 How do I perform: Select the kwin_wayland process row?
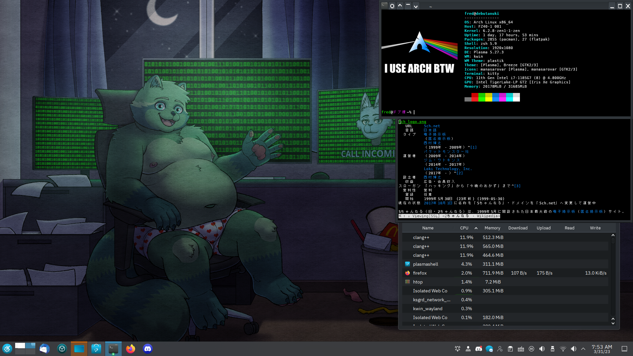pyautogui.click(x=505, y=309)
